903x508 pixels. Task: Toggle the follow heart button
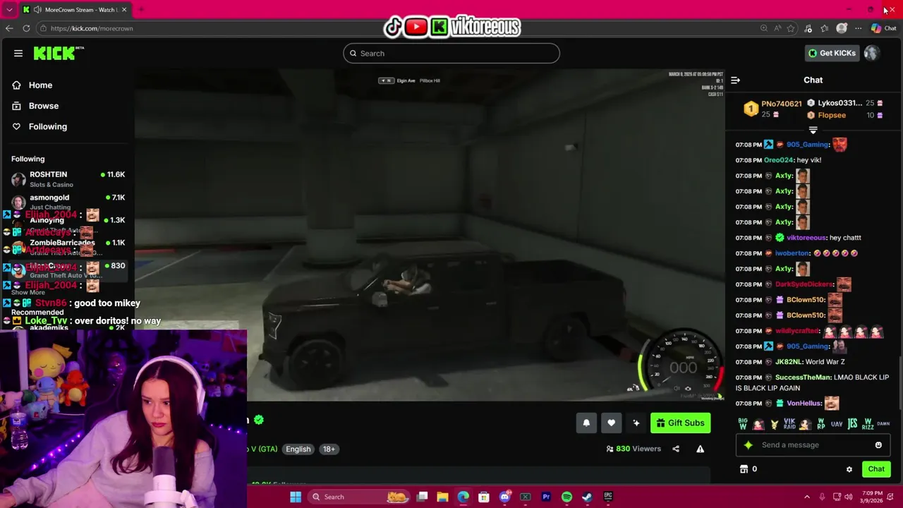pyautogui.click(x=611, y=423)
